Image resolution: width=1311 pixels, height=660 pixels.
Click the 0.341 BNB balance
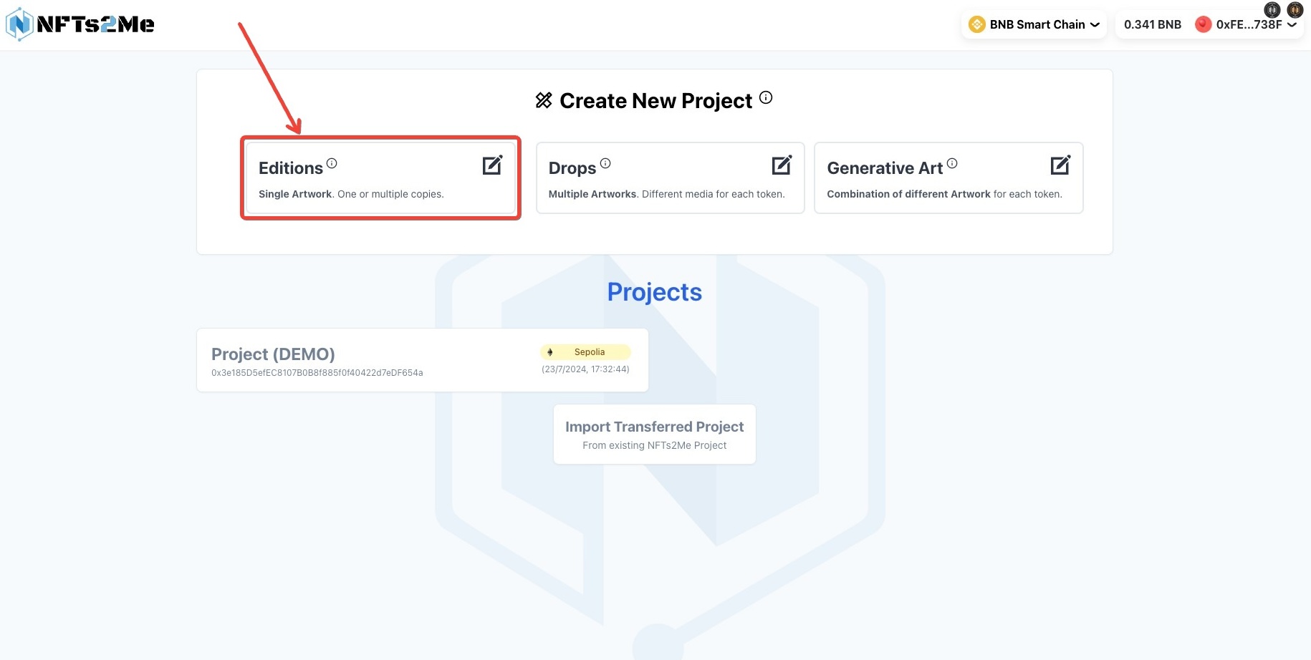click(x=1153, y=24)
